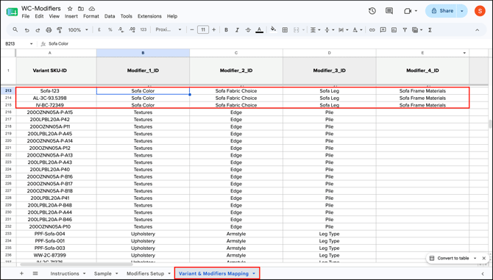Dismiss the Convert to table popup
The height and width of the screenshot is (280, 493).
pyautogui.click(x=484, y=259)
